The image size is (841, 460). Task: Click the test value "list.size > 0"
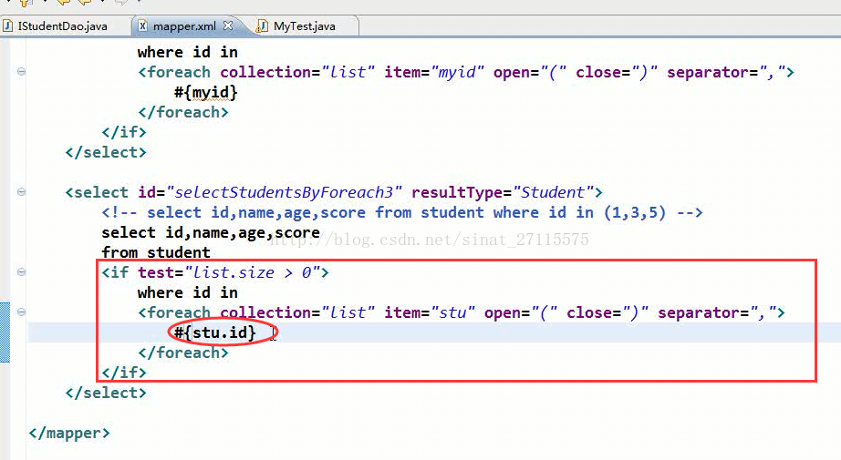pyautogui.click(x=252, y=272)
